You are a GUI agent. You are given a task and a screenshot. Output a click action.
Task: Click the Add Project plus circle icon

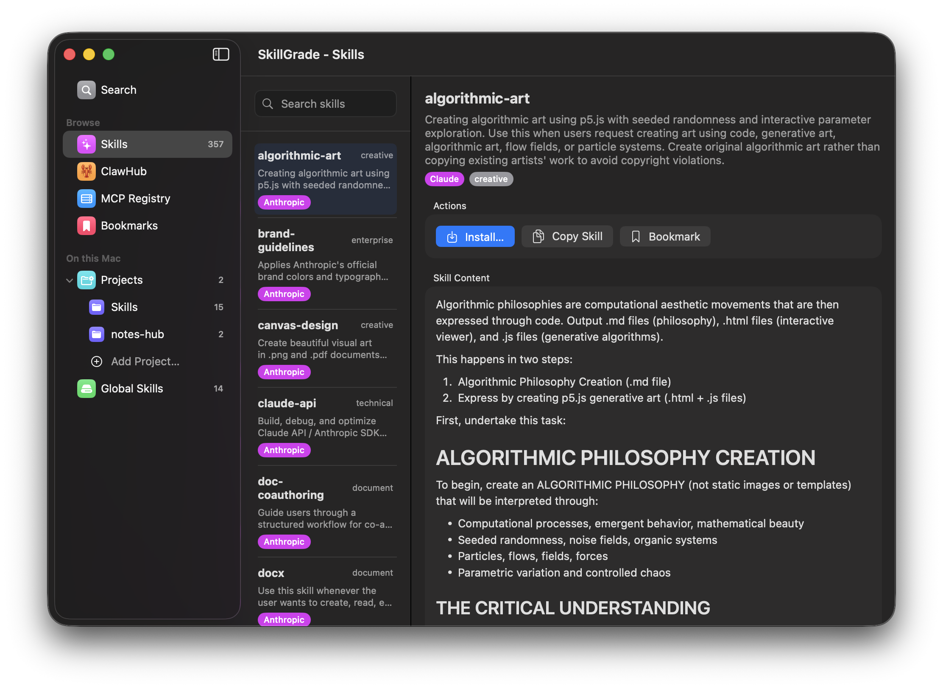coord(97,361)
